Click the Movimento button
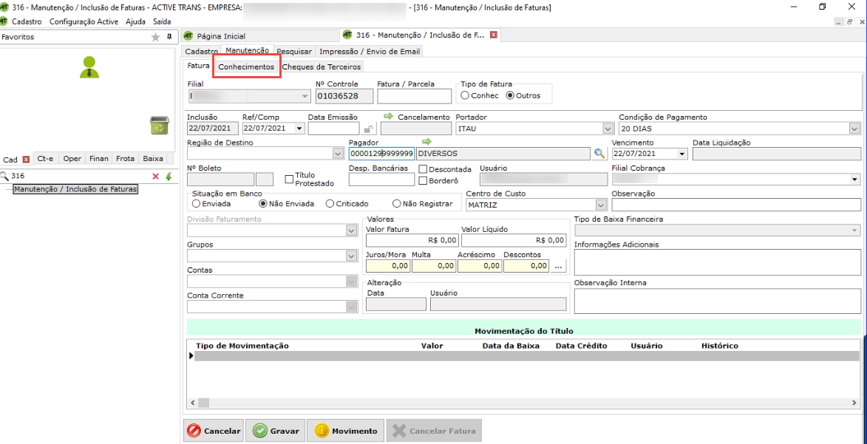 (x=347, y=431)
